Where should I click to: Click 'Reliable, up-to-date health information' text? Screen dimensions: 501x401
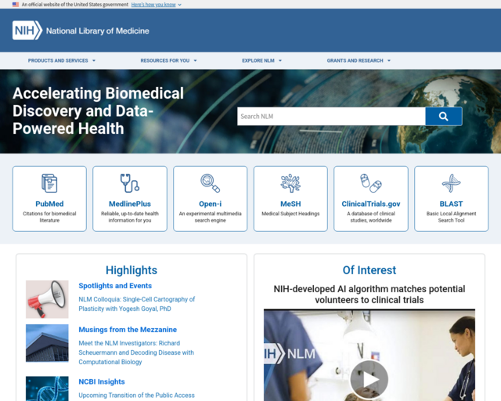tap(130, 217)
